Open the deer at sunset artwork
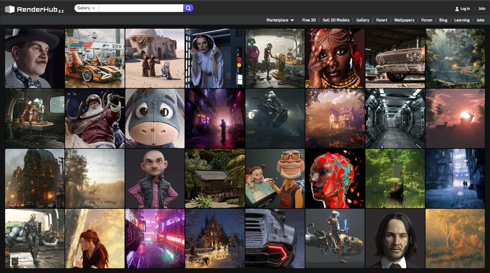Viewport: 490px width, 273px height. 455,118
